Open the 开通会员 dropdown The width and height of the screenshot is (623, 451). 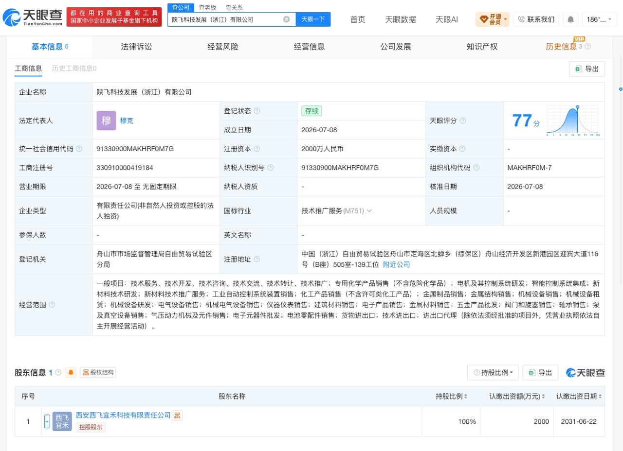492,19
